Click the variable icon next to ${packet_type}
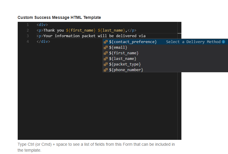228x154 pixels. coord(106,64)
